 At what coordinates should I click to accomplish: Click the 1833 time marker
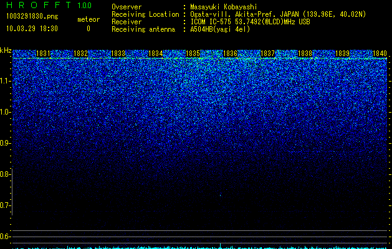tap(118, 54)
